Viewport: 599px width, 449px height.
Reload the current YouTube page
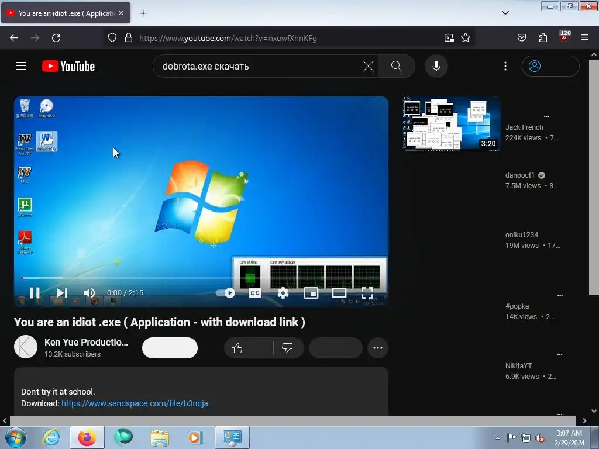click(x=56, y=38)
